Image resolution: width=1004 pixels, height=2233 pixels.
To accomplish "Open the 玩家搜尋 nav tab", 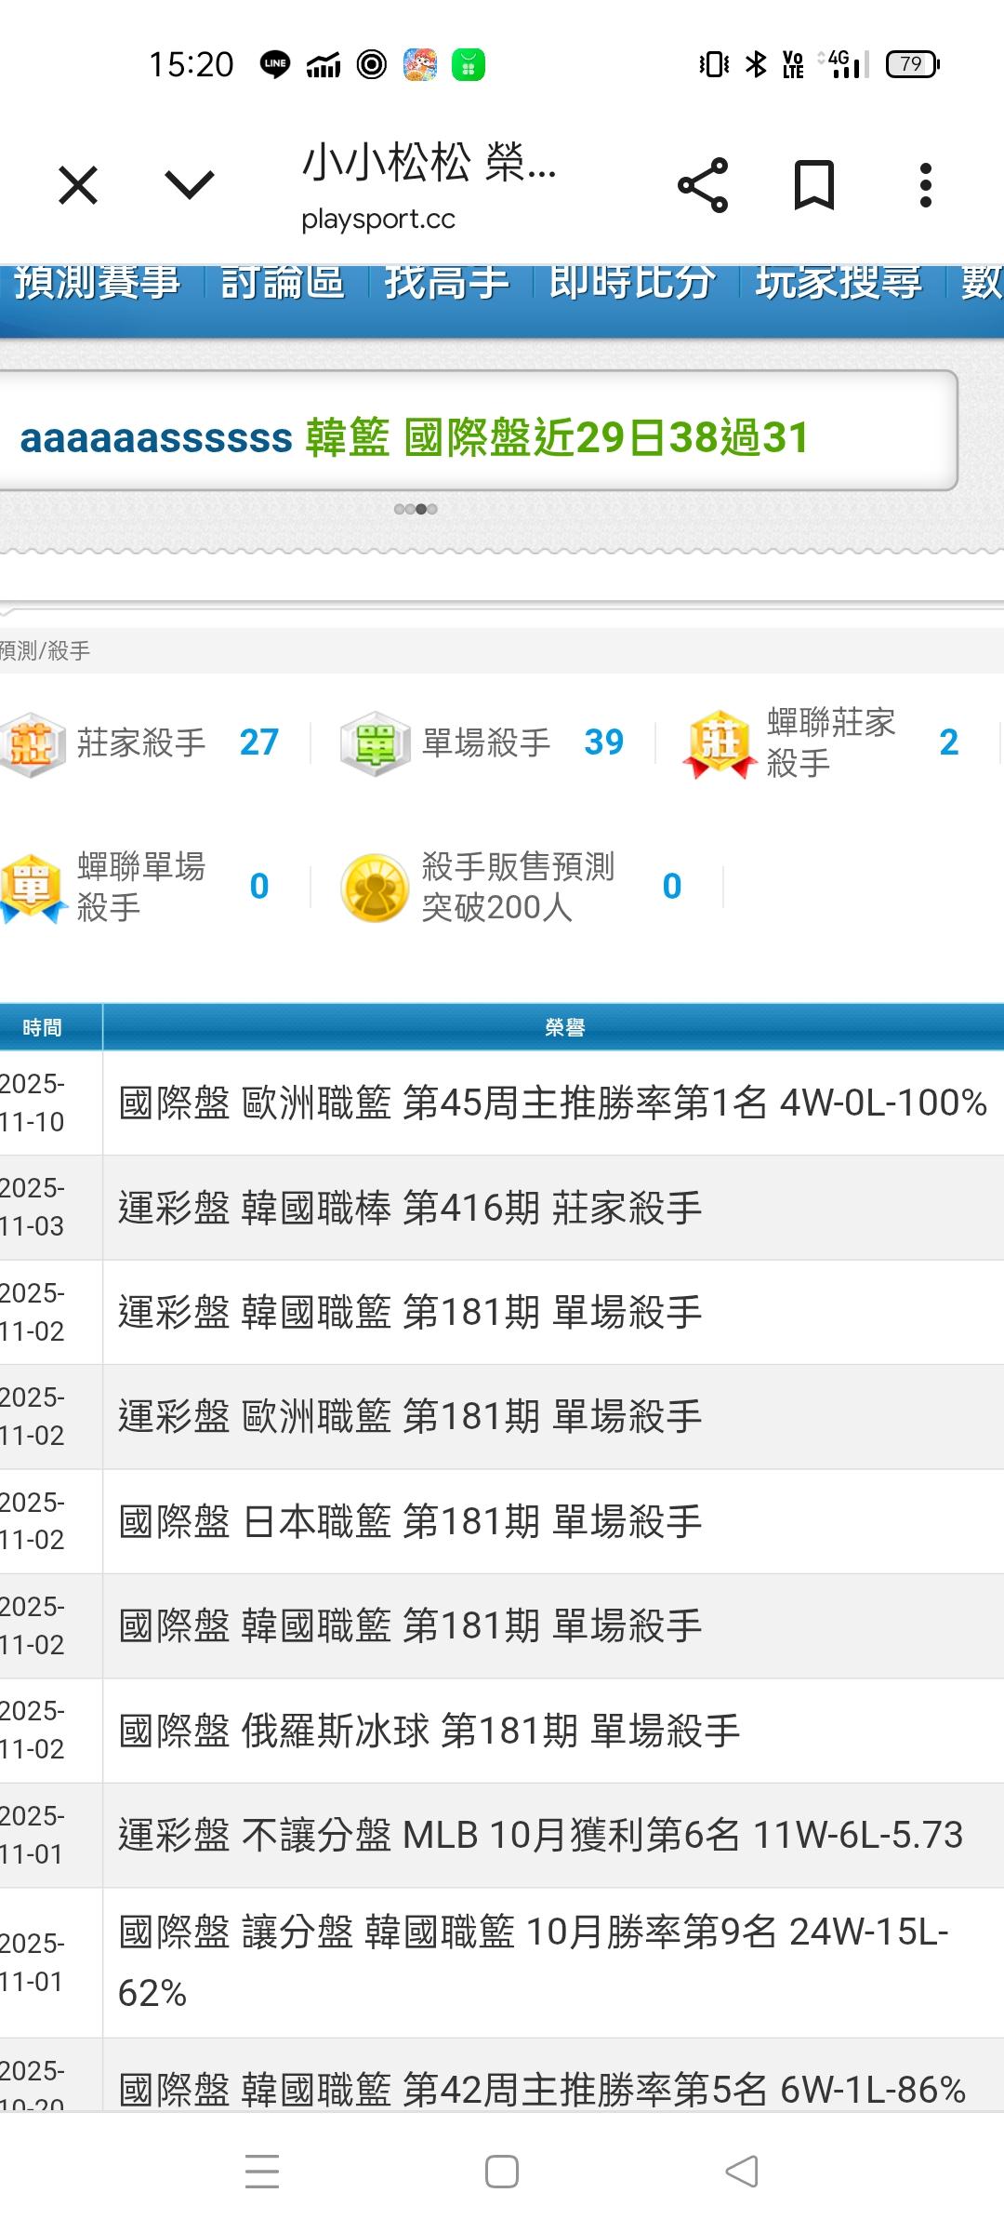I will pyautogui.click(x=839, y=282).
